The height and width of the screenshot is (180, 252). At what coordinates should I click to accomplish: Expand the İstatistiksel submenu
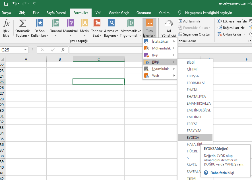pos(160,42)
